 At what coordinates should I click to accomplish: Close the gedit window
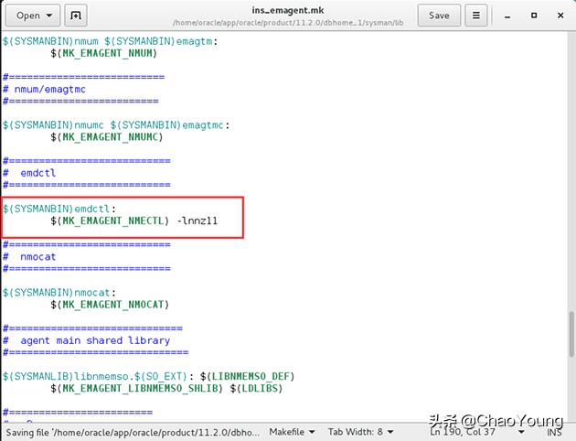(x=560, y=16)
